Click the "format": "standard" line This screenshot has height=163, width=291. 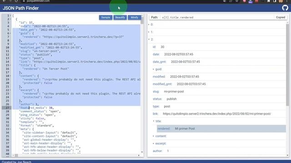click(x=36, y=125)
